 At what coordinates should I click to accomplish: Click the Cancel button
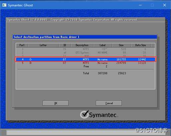(x=109, y=103)
